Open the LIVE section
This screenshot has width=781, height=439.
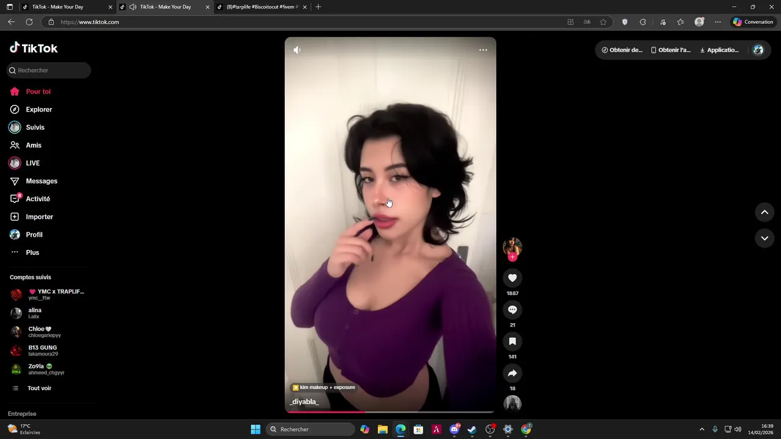[32, 163]
